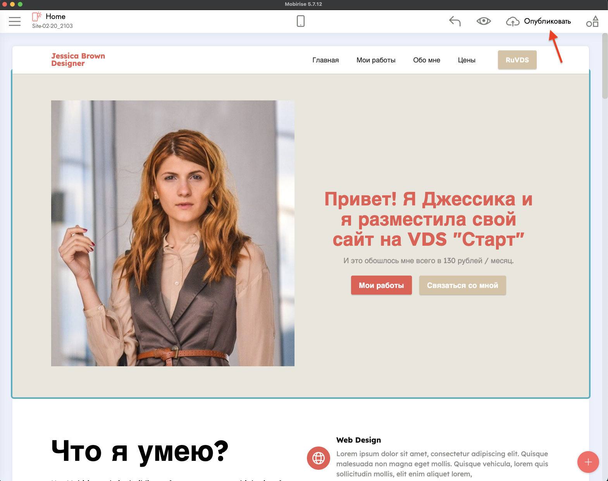
Task: Click the cloud upload publish icon
Action: [513, 21]
